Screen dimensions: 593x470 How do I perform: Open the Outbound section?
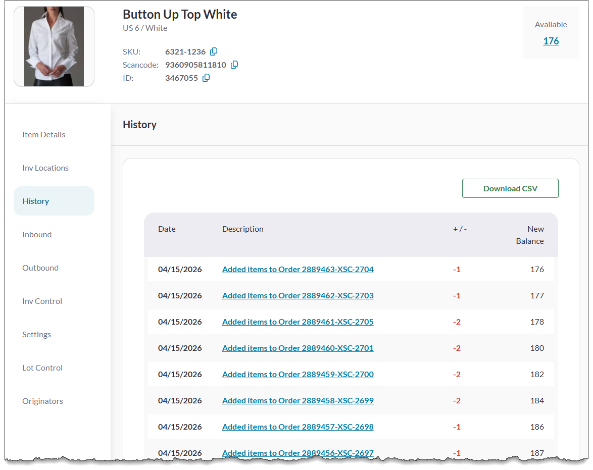(x=40, y=268)
